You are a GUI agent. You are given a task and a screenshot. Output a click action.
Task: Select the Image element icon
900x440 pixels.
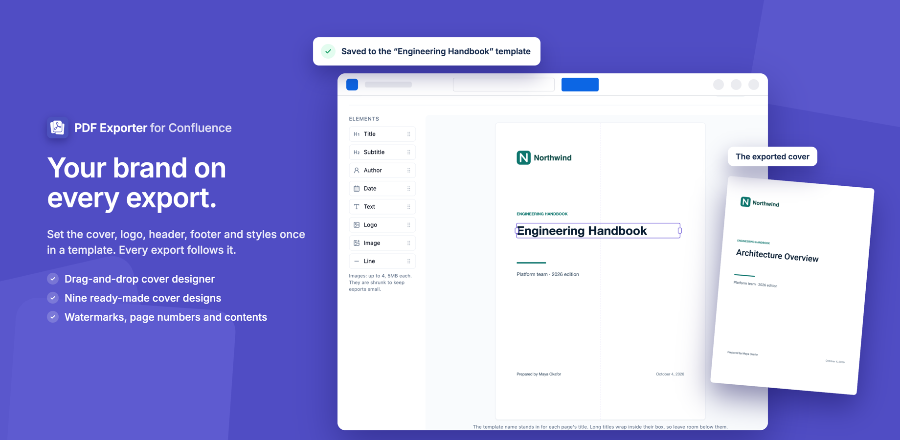(357, 243)
